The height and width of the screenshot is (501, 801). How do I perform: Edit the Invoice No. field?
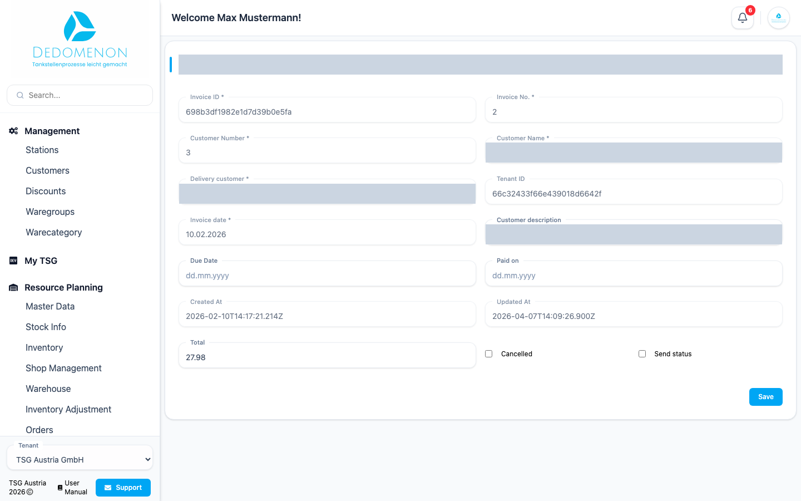634,110
